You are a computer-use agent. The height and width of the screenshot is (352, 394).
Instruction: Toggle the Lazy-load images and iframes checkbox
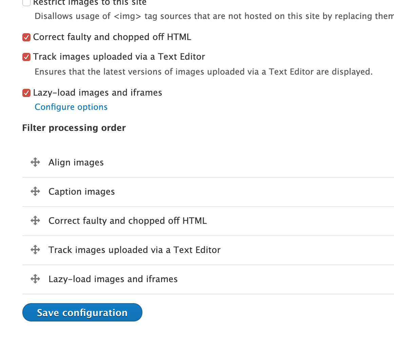point(26,93)
